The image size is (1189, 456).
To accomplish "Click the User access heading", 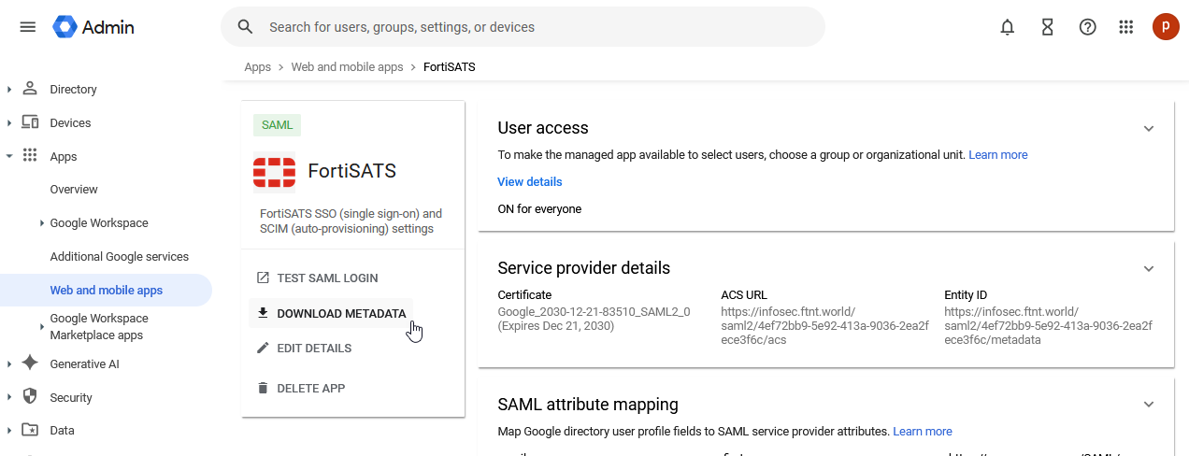I will pyautogui.click(x=543, y=128).
